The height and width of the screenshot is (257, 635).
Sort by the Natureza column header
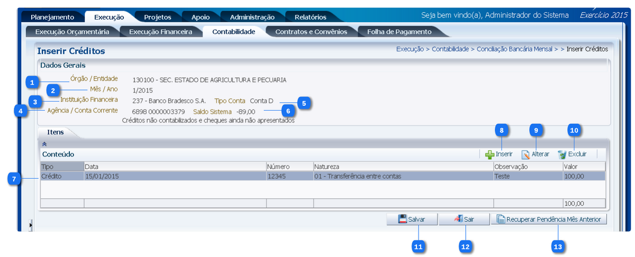402,167
